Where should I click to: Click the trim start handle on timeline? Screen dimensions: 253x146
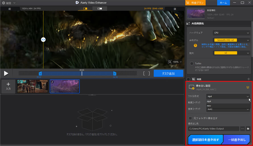click(40, 74)
